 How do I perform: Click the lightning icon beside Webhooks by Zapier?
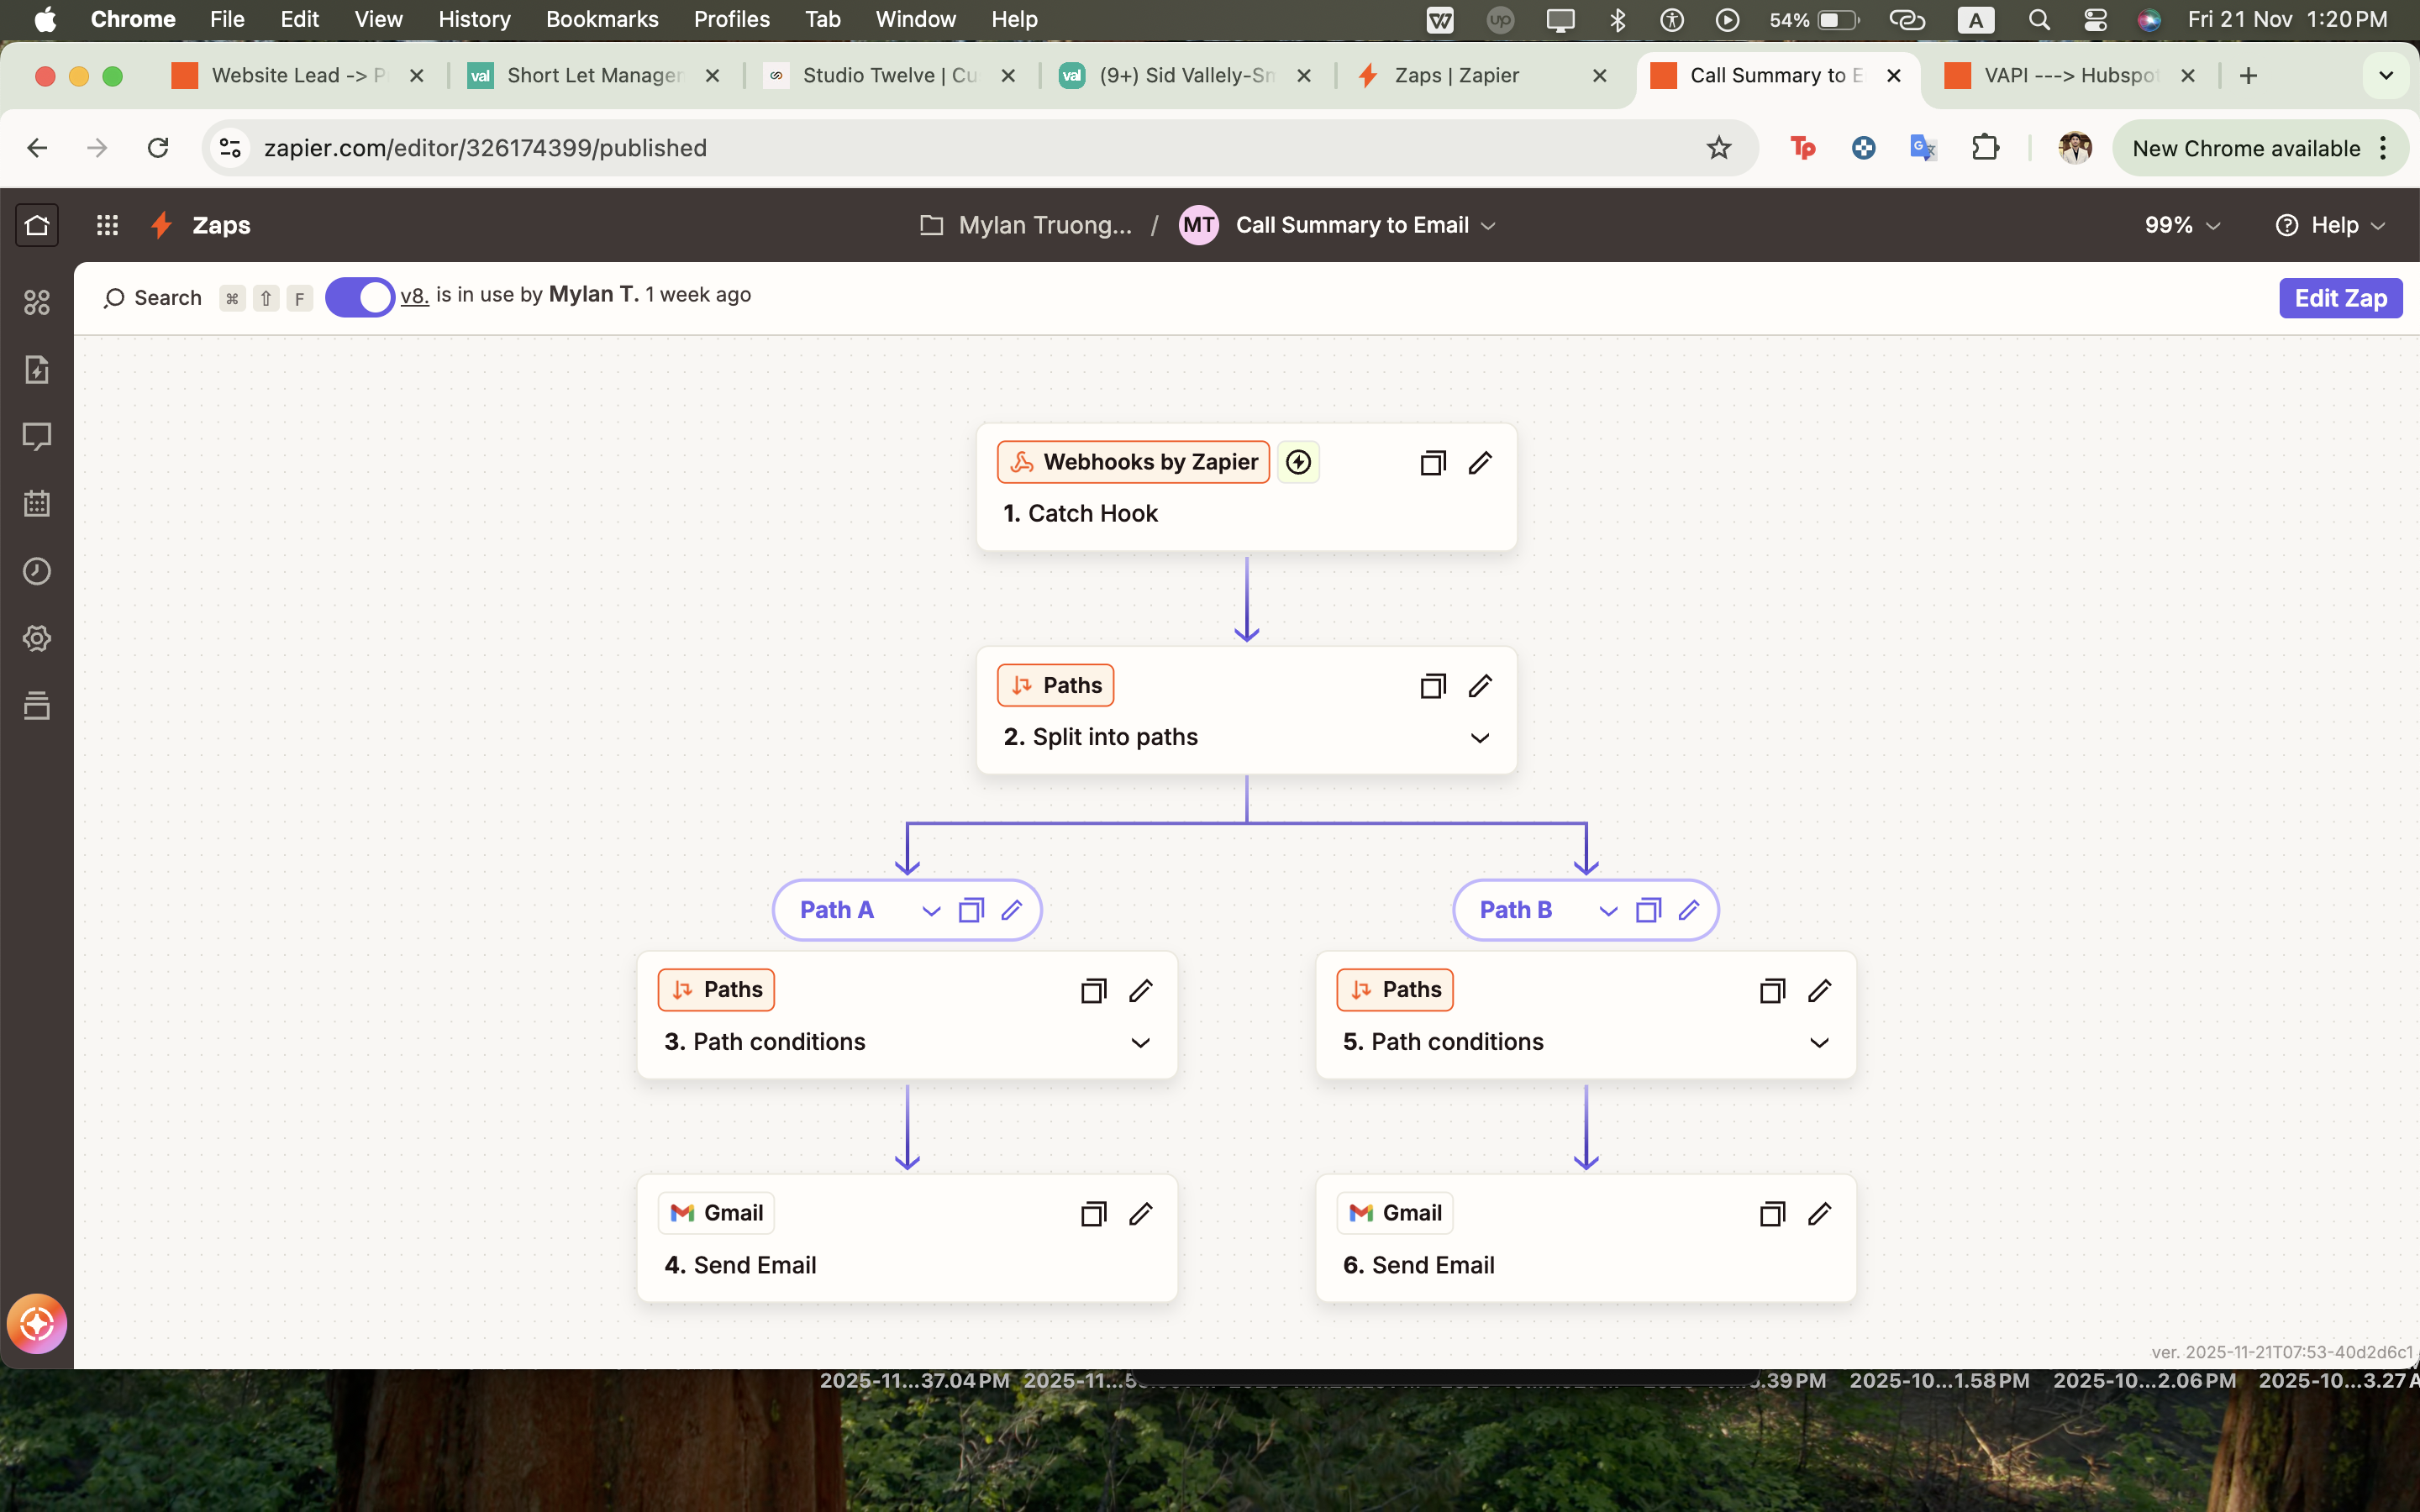coord(1297,461)
